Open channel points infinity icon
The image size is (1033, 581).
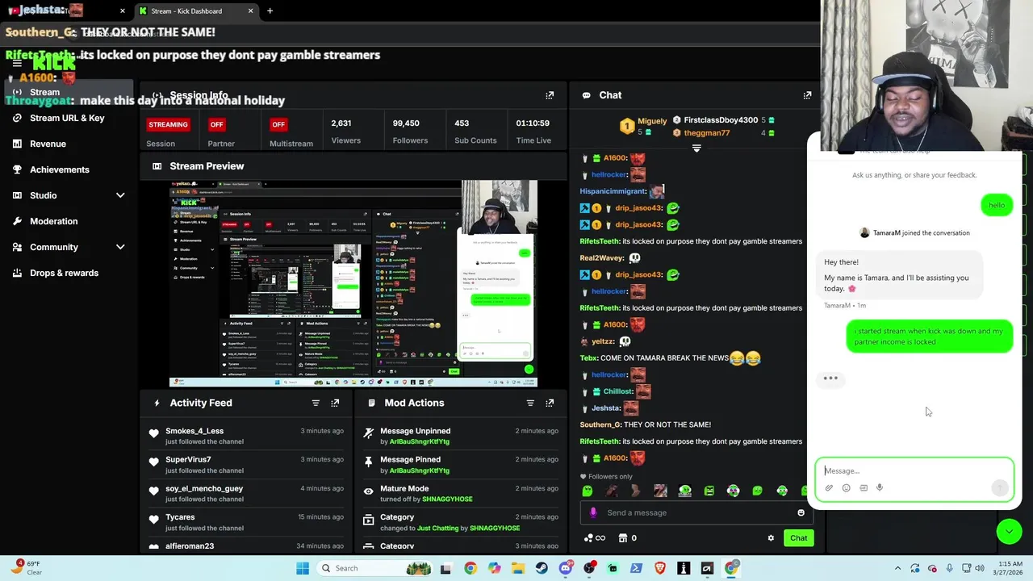(x=595, y=538)
